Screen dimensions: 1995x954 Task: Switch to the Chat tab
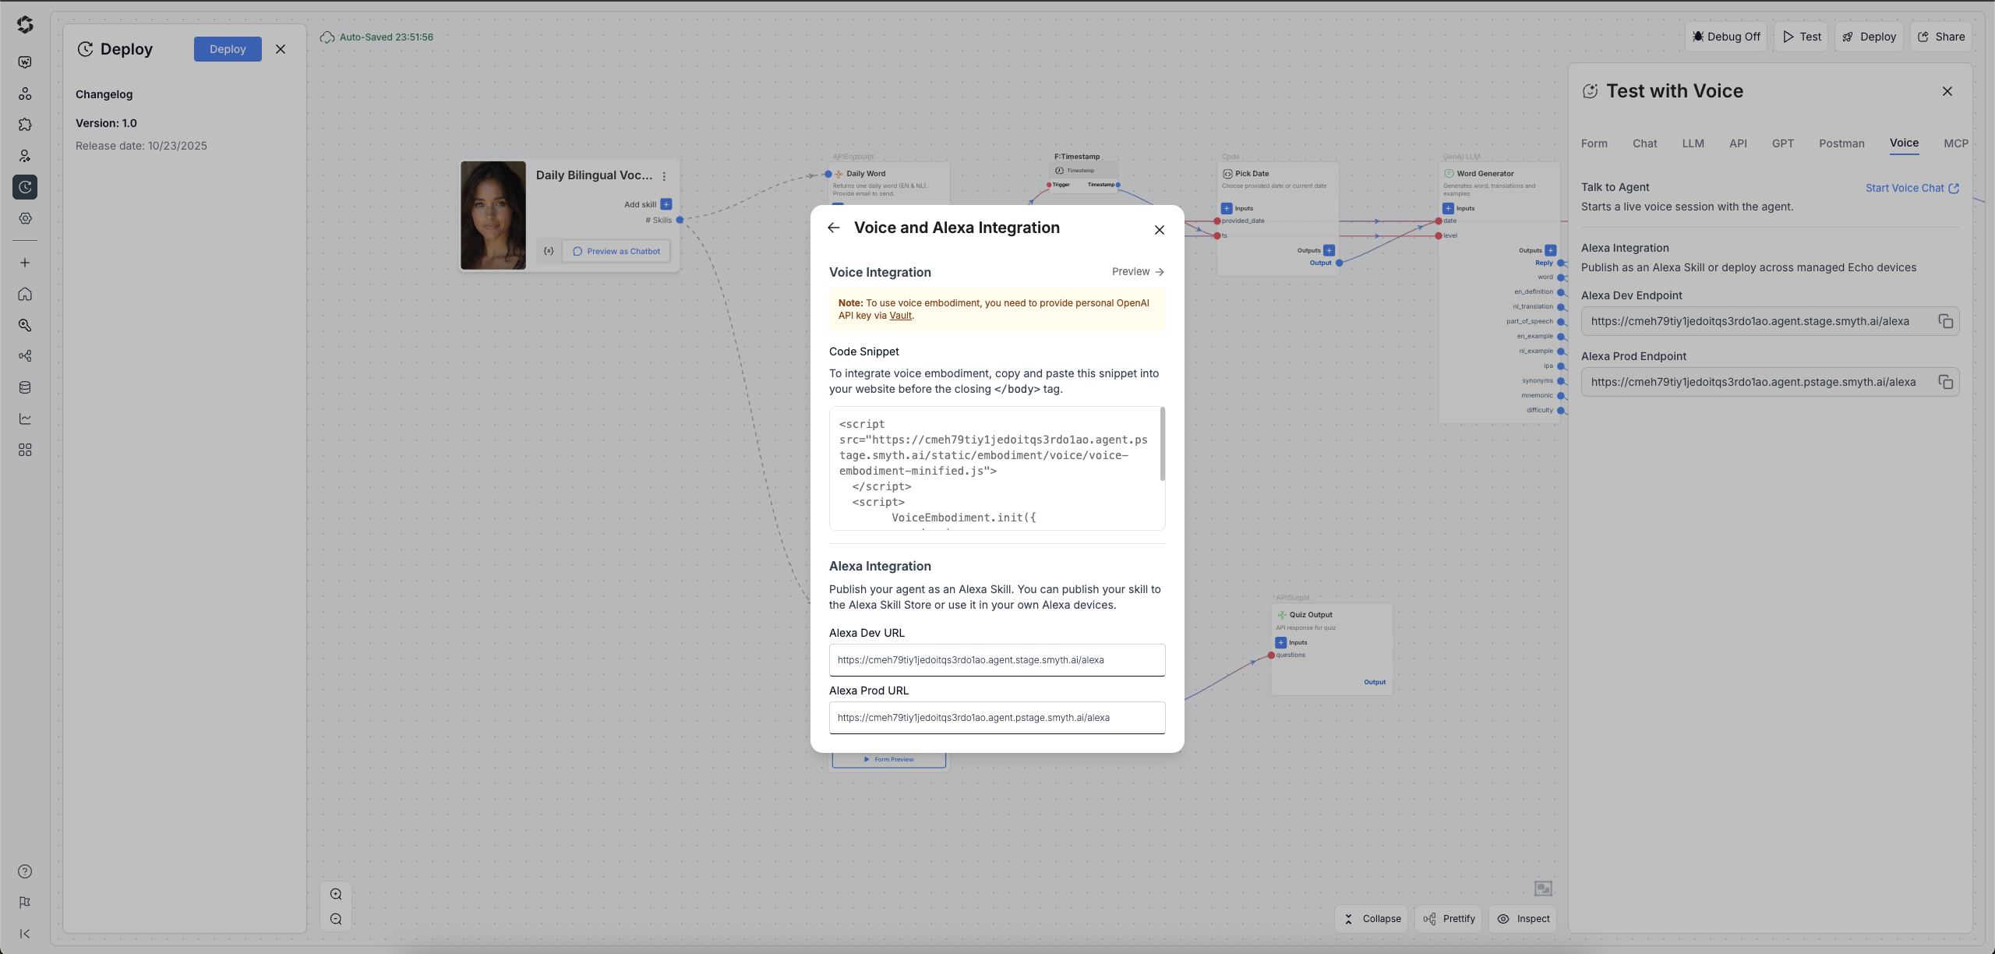[1644, 143]
